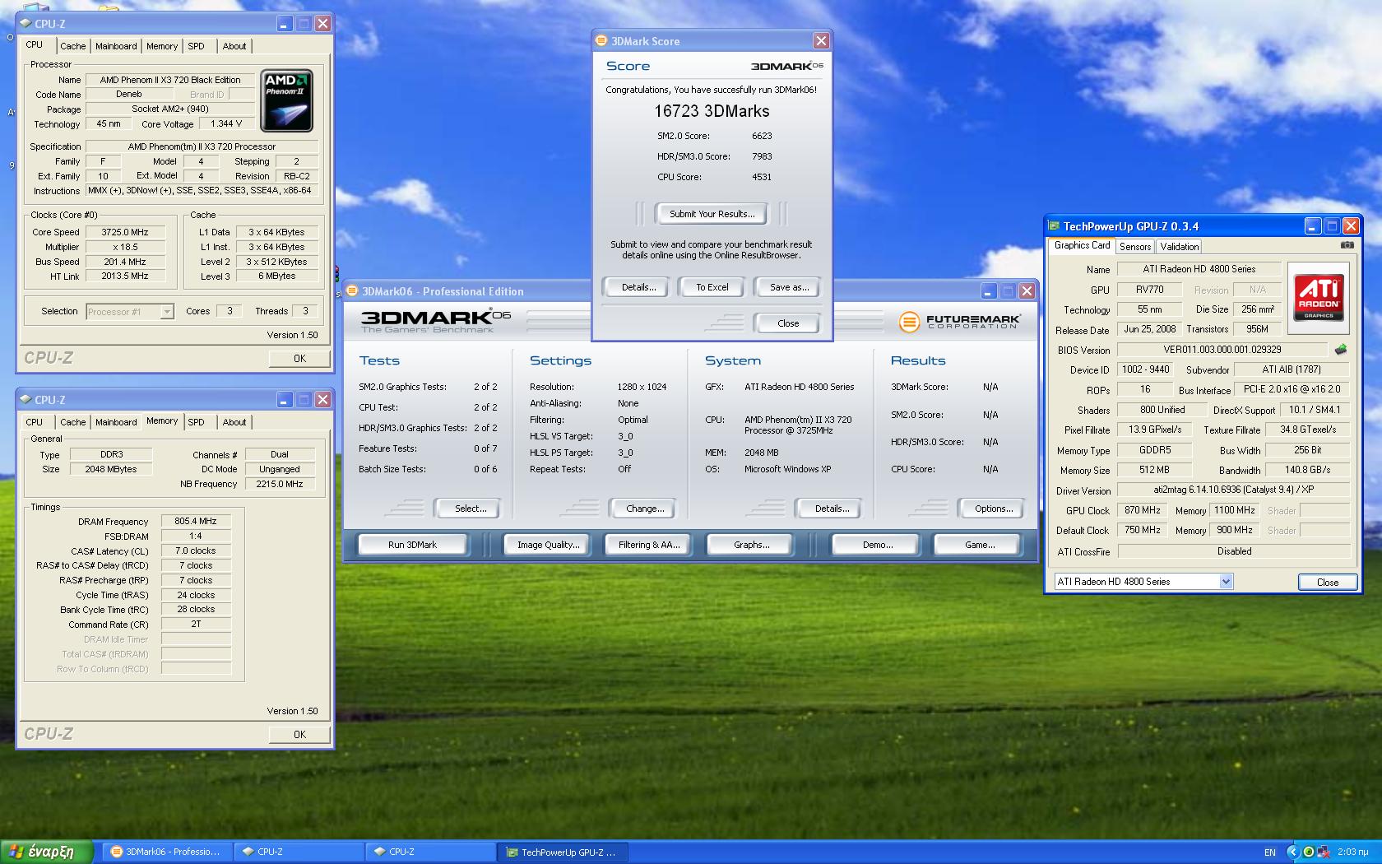Click OK in the processor CPU-Z window
This screenshot has width=1382, height=864.
(299, 359)
